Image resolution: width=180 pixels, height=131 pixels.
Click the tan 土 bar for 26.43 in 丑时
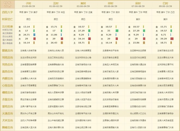pyautogui.click(x=62, y=43)
